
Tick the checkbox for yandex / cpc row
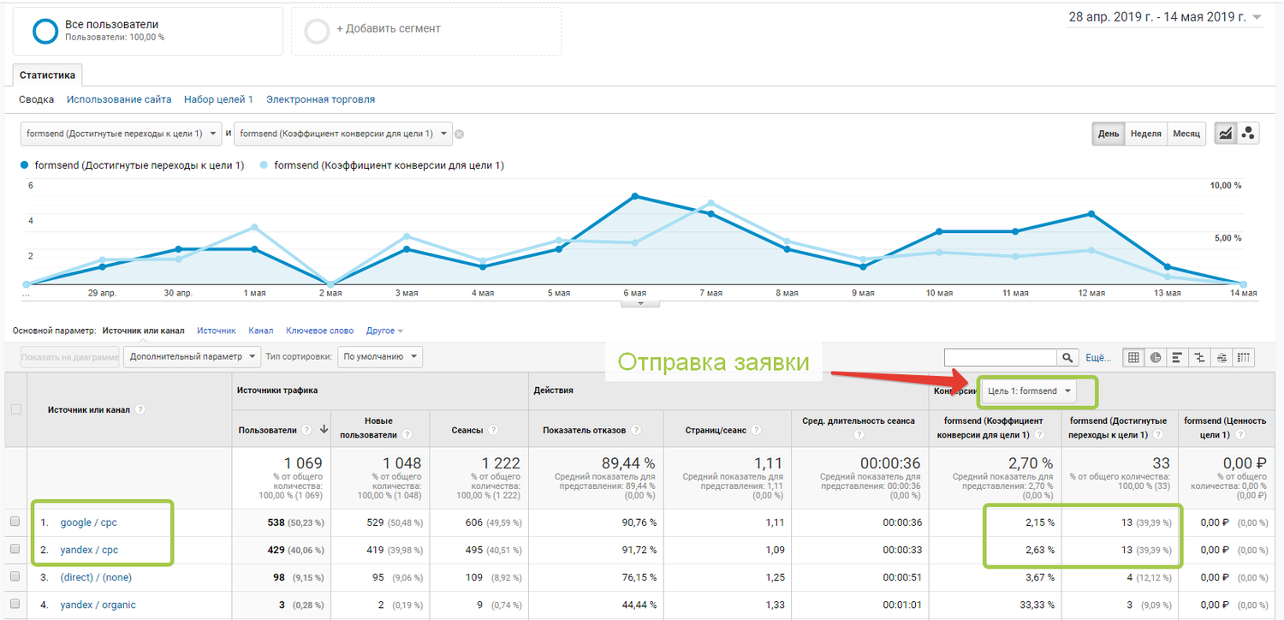tap(15, 550)
